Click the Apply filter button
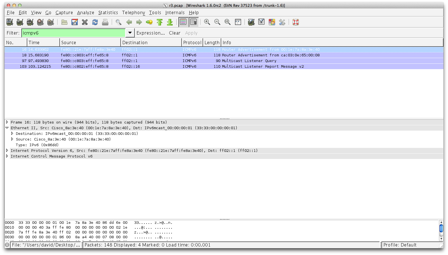 pos(191,33)
